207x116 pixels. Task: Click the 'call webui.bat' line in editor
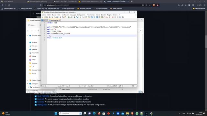[55, 38]
